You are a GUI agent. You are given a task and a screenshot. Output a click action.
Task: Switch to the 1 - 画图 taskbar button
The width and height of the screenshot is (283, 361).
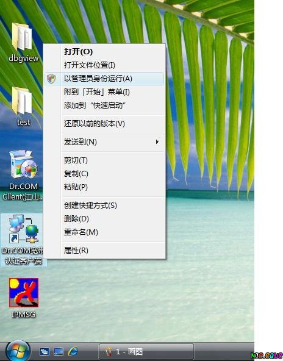point(146,352)
